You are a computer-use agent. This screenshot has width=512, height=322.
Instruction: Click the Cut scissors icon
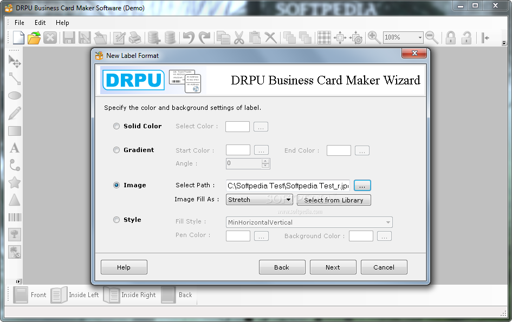pyautogui.click(x=239, y=37)
